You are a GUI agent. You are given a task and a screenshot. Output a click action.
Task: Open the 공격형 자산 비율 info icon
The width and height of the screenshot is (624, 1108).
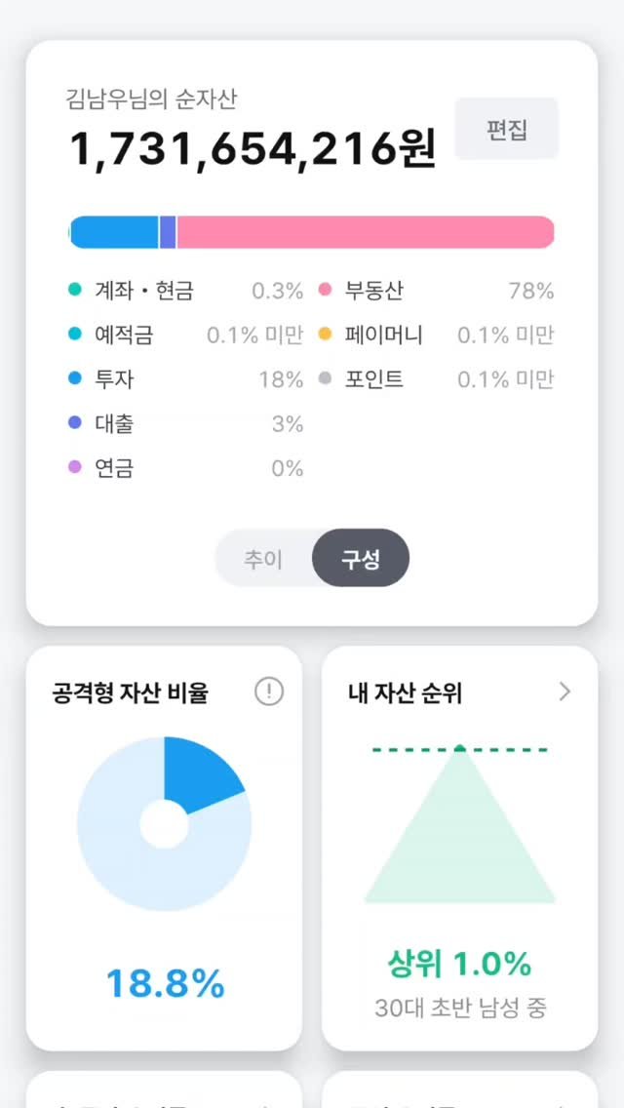click(x=269, y=692)
